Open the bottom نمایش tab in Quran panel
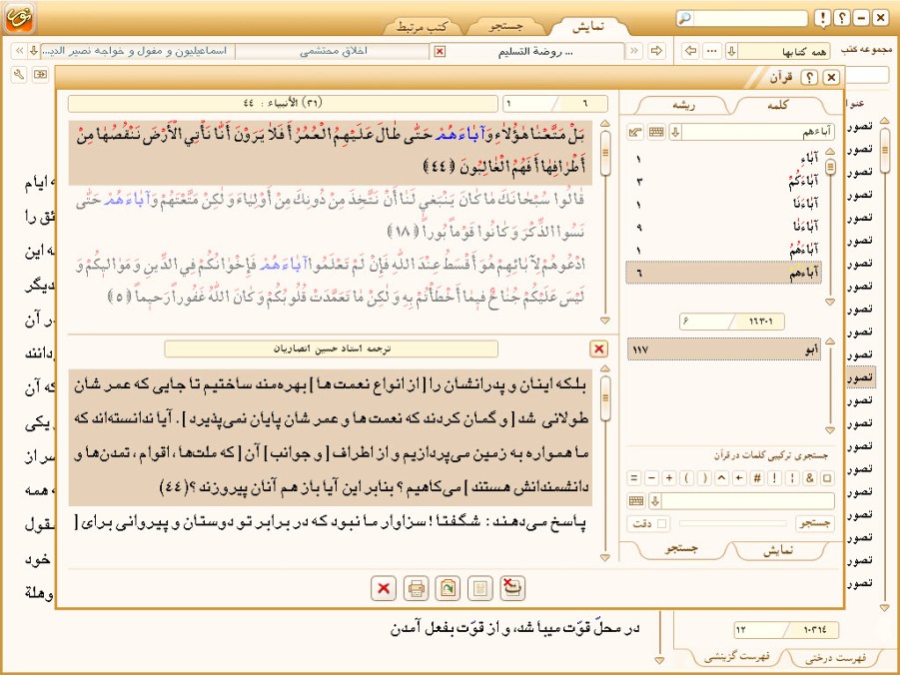Viewport: 900px width, 675px height. (778, 550)
